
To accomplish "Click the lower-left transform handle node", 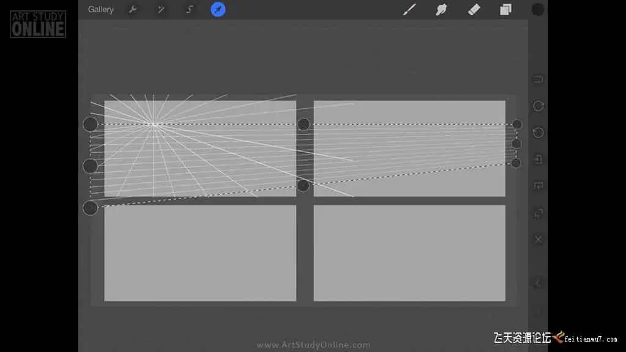I will (x=90, y=208).
